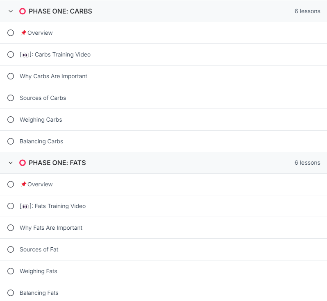The width and height of the screenshot is (327, 301).
Task: Toggle completion circle for Weighing Fats
Action: pyautogui.click(x=11, y=271)
